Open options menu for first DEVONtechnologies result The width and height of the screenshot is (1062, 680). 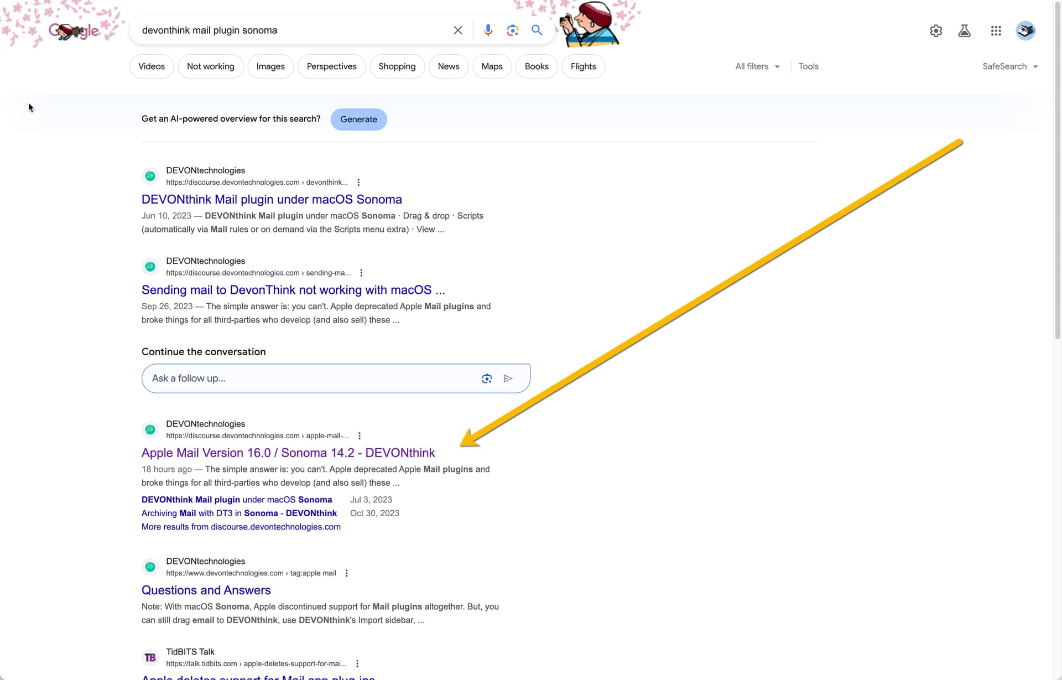coord(358,183)
